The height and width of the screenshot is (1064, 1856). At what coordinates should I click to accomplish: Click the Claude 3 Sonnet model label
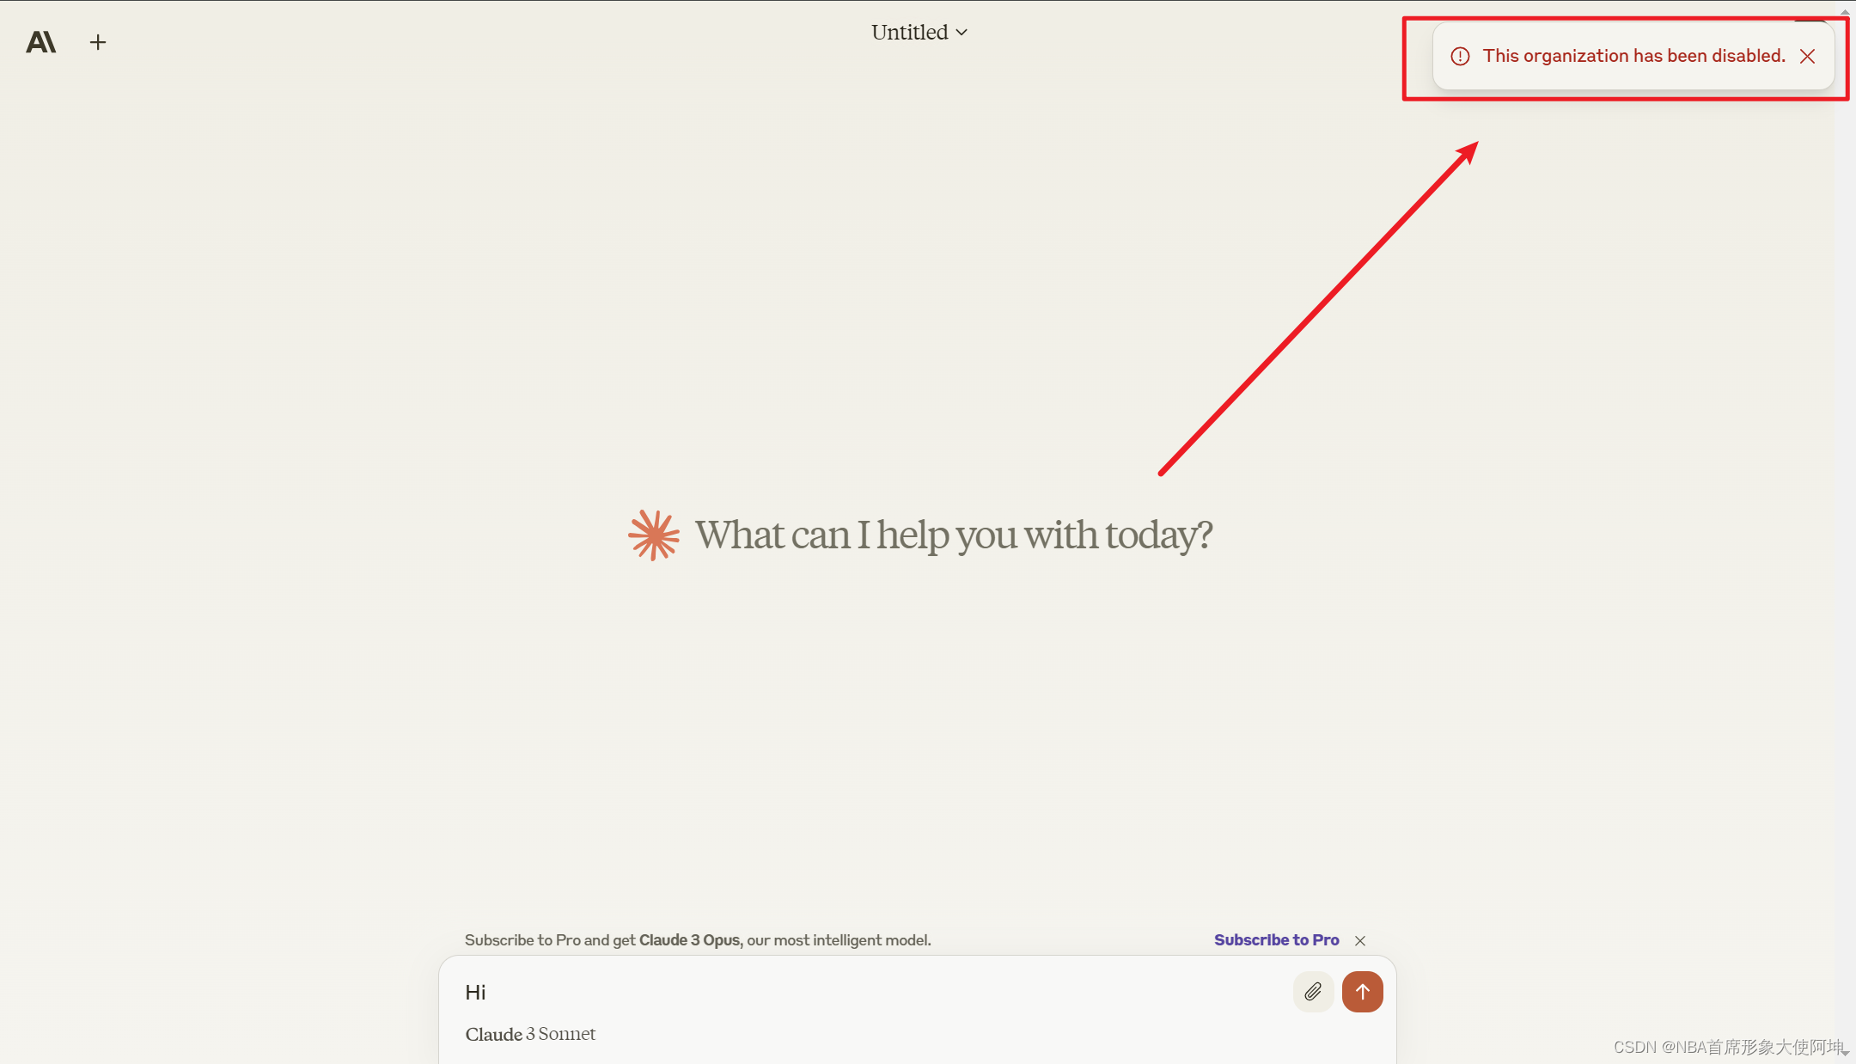point(530,1034)
